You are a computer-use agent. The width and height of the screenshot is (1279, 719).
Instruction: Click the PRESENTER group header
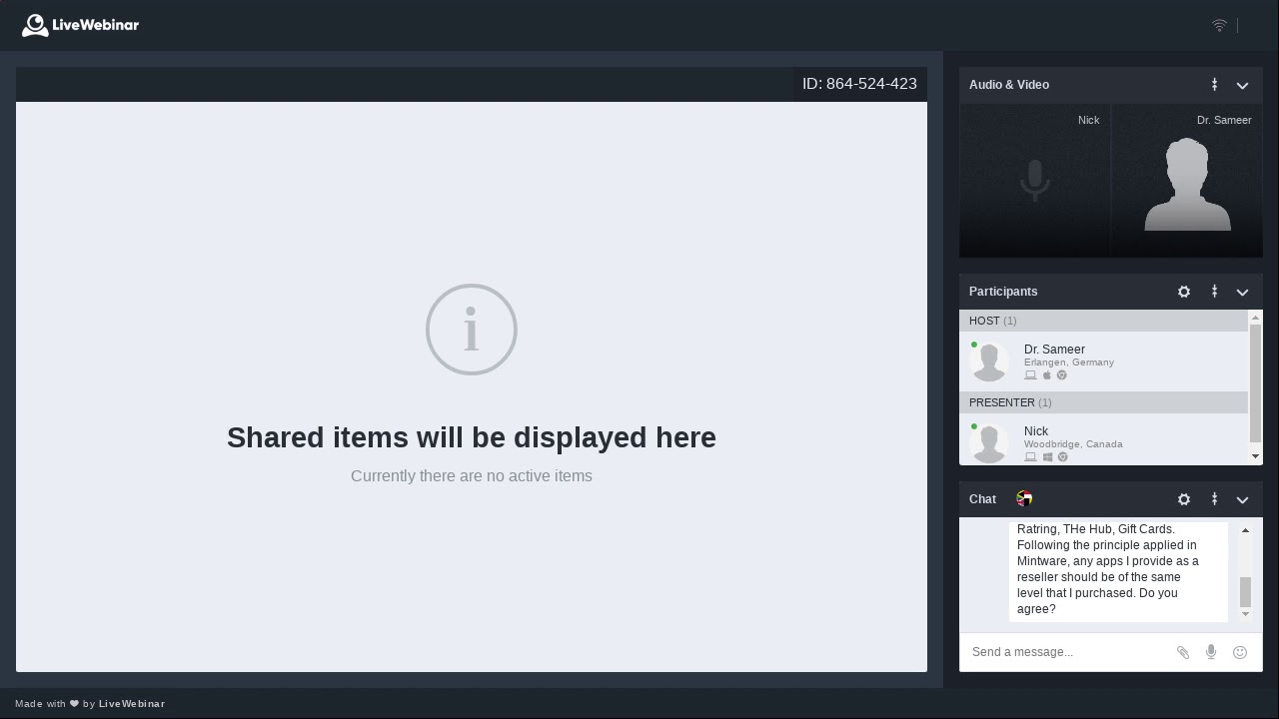[1103, 402]
